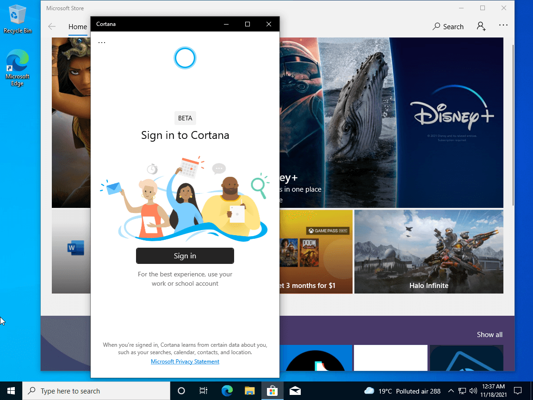
Task: Open the Store See more menu
Action: 503,25
